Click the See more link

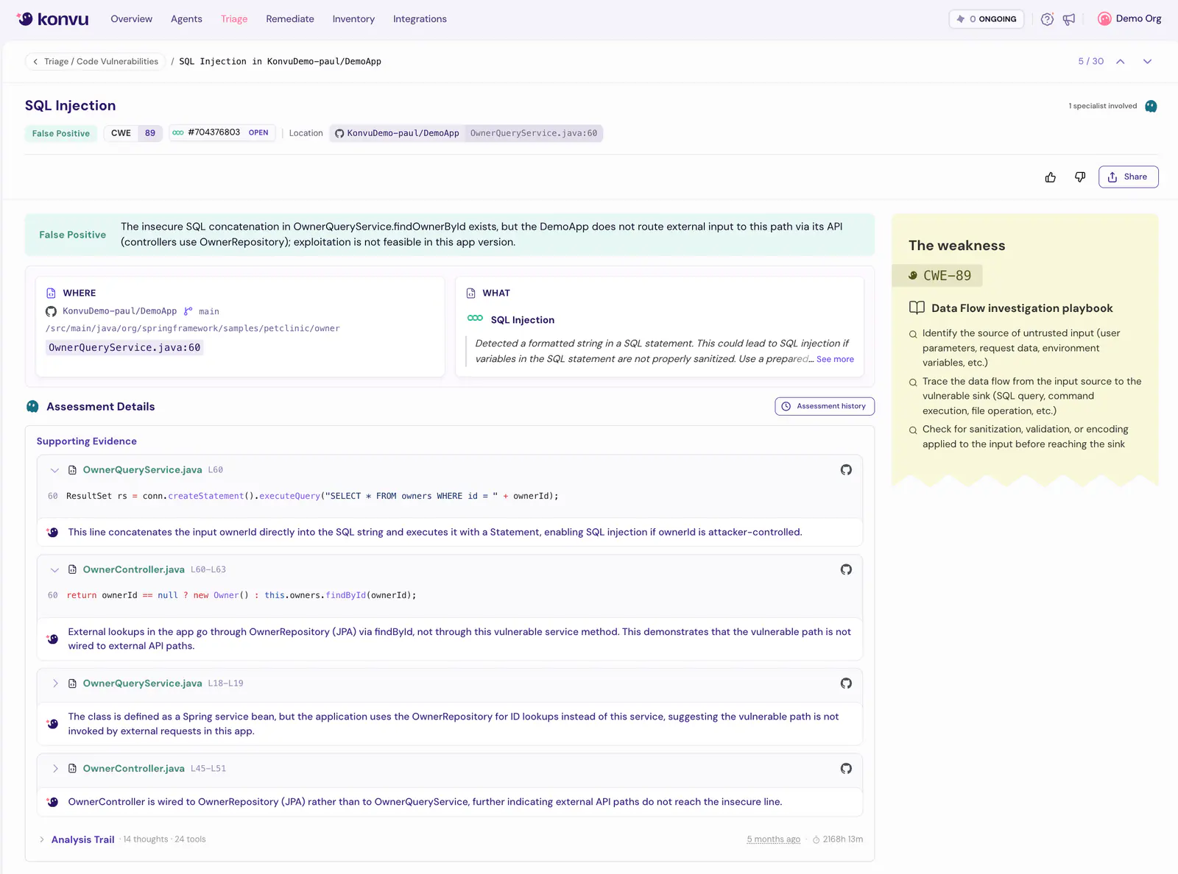[835, 360]
